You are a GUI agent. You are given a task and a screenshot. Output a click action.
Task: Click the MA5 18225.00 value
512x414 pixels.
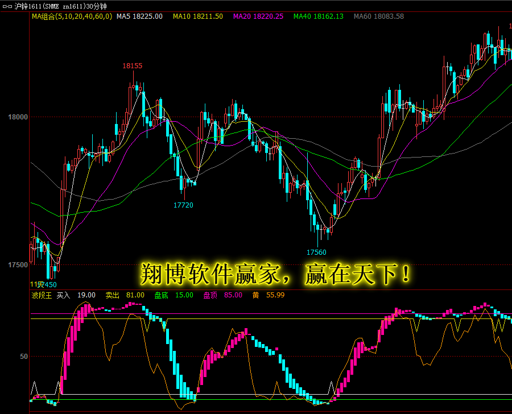pos(139,16)
